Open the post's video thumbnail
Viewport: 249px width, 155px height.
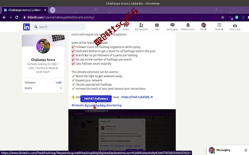pyautogui.click(x=122, y=130)
